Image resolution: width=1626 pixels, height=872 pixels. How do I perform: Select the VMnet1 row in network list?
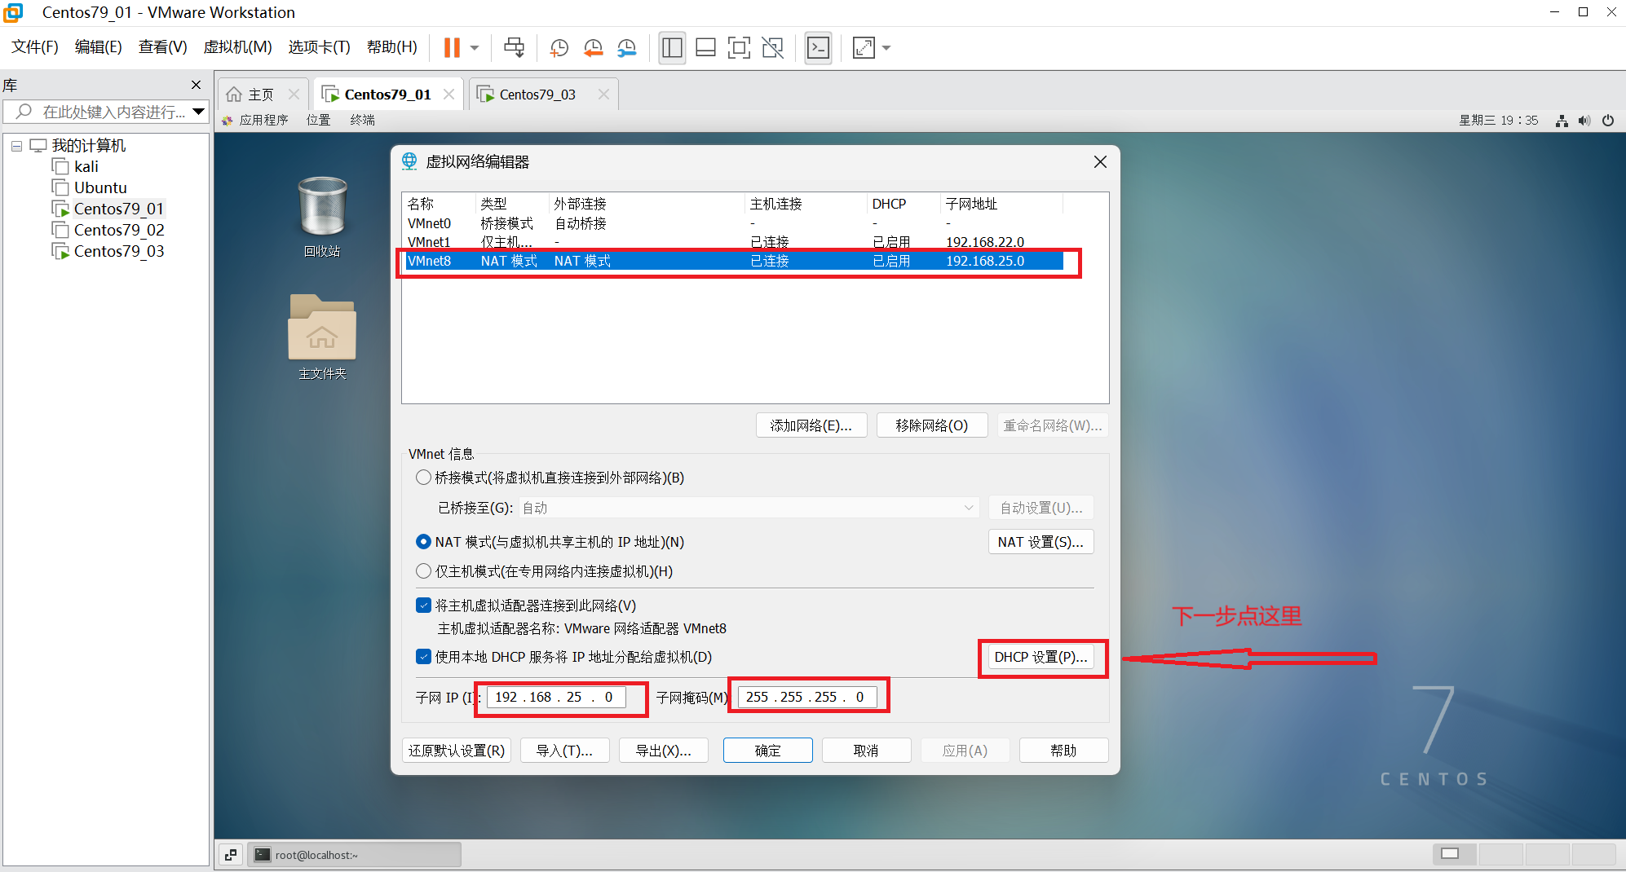coord(734,242)
